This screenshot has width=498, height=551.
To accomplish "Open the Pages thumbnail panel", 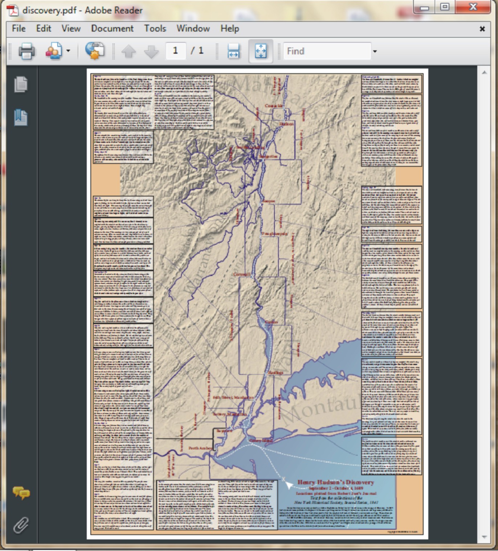I will tap(21, 84).
